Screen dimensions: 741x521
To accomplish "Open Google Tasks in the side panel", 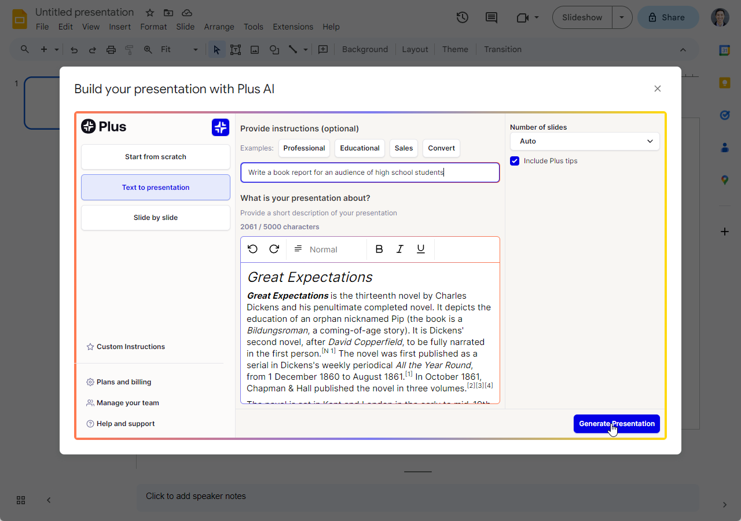I will 724,115.
